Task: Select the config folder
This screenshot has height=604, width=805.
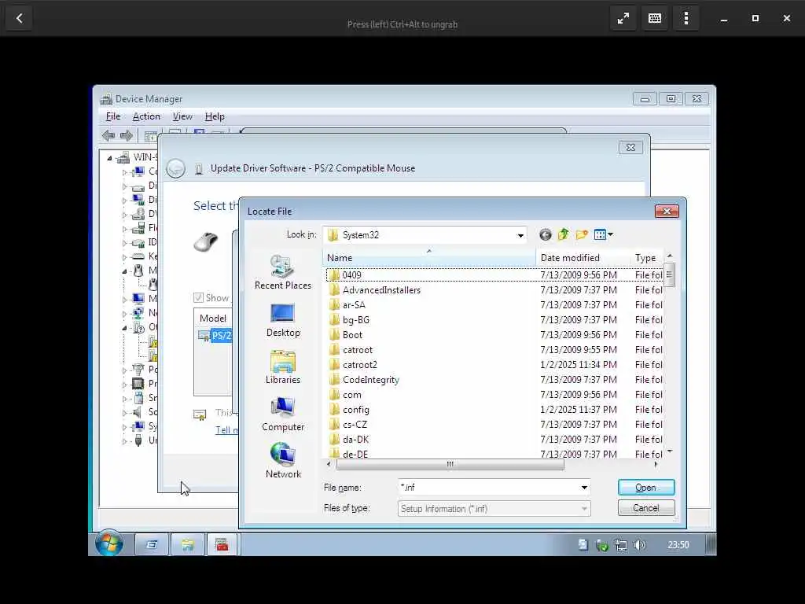Action: coord(356,409)
